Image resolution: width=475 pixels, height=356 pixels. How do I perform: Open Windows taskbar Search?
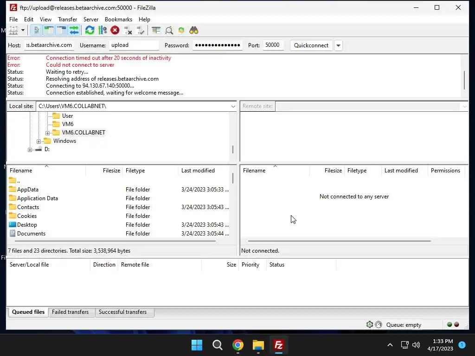(x=218, y=345)
